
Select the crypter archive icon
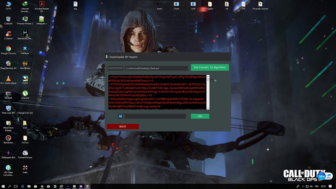coord(210,6)
